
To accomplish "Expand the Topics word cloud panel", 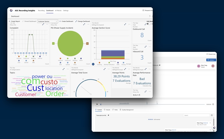I will pos(63,69).
